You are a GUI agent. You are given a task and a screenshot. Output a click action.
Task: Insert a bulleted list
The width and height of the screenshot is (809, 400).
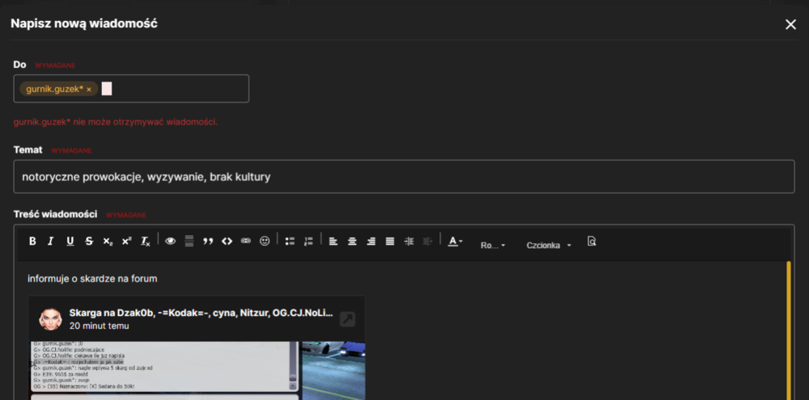(x=290, y=242)
